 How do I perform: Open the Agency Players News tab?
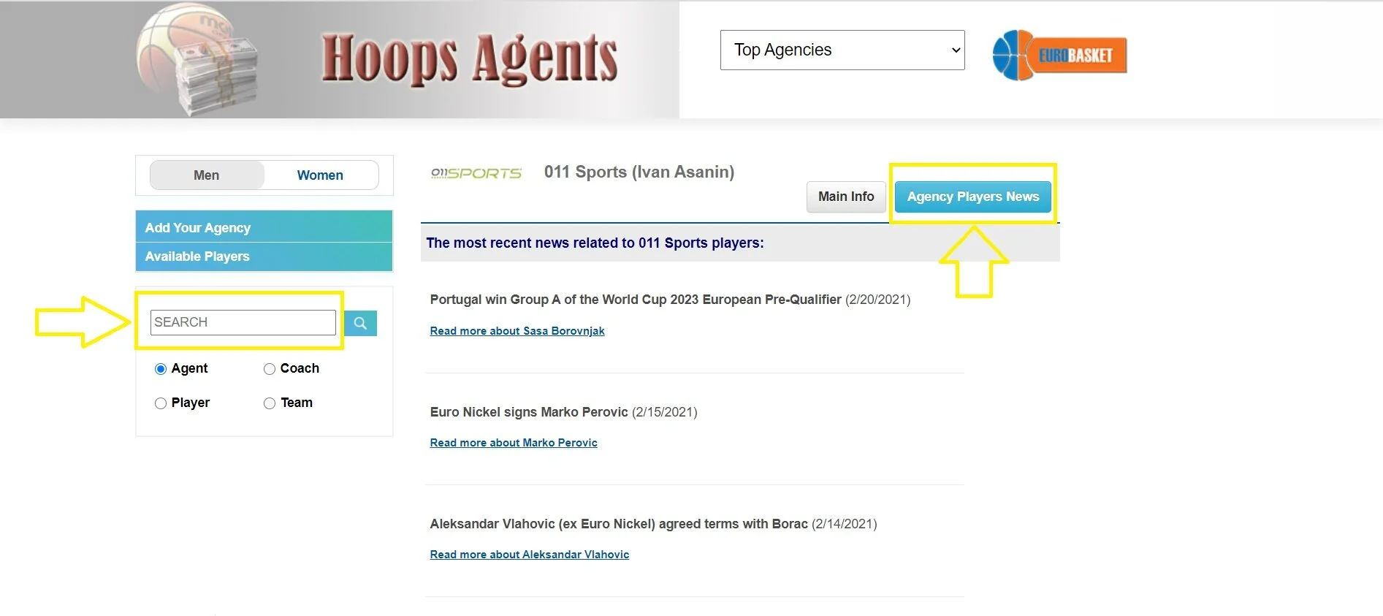pyautogui.click(x=972, y=197)
